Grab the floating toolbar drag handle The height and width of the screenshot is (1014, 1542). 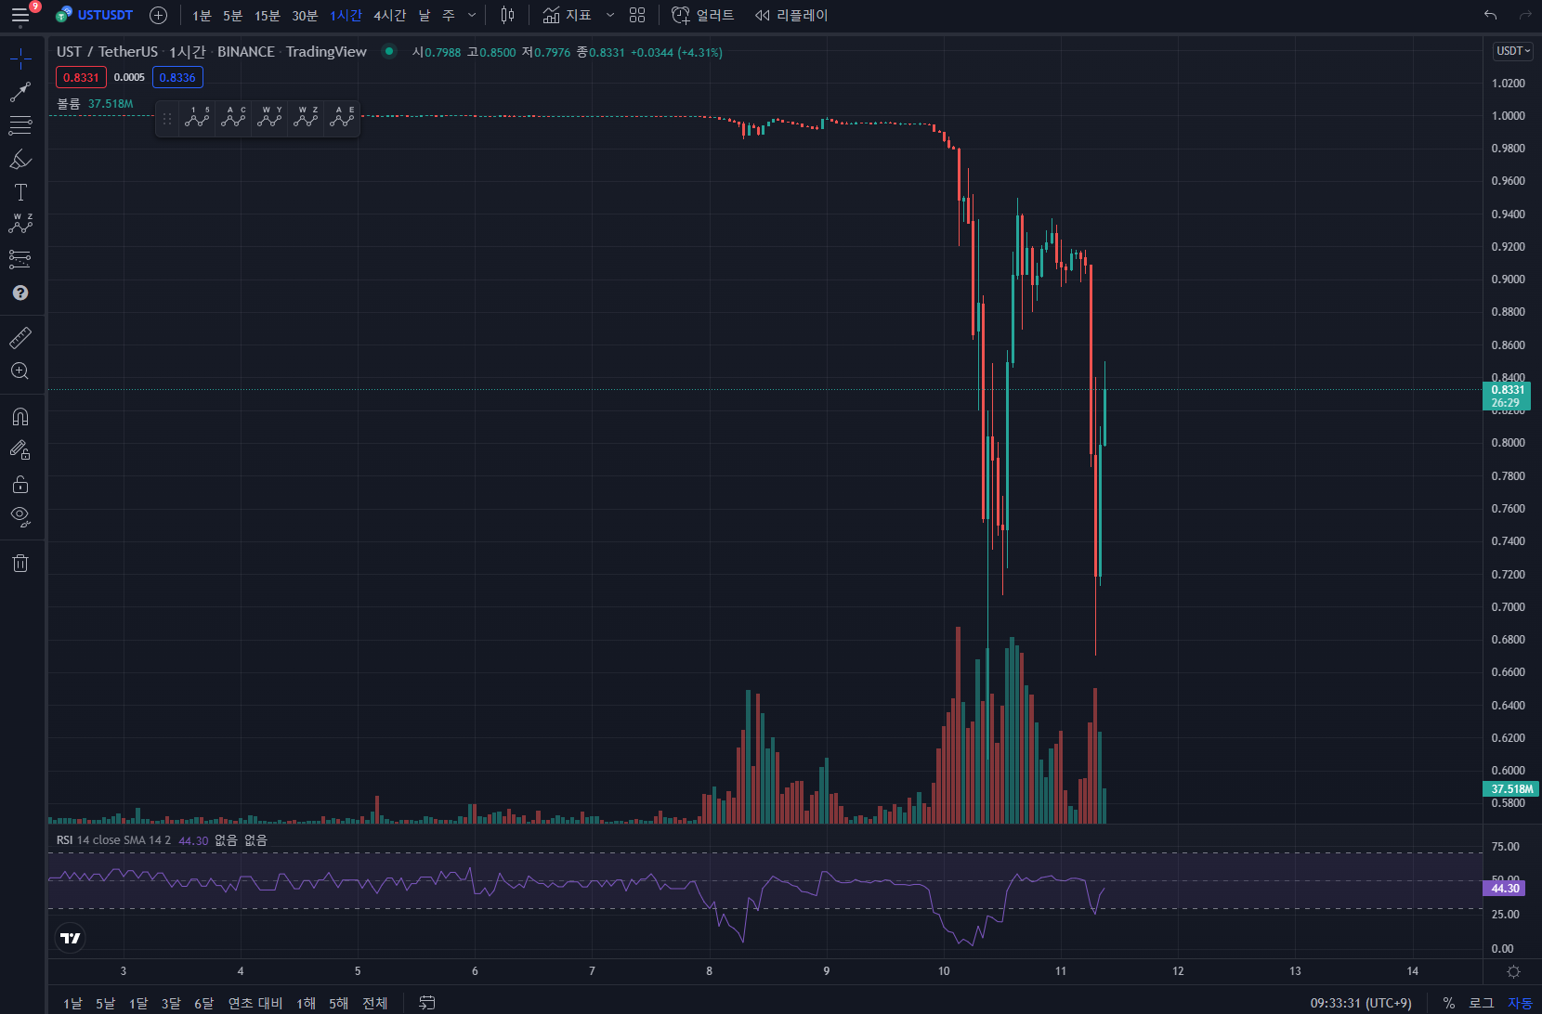(x=167, y=119)
